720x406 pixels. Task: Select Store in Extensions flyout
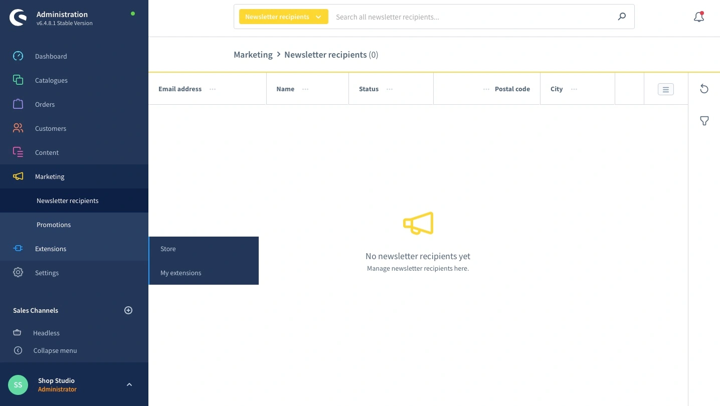click(168, 249)
